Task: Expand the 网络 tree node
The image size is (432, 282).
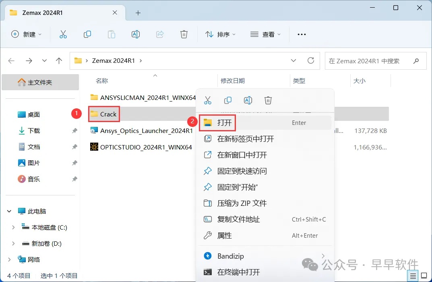Action: pos(9,260)
